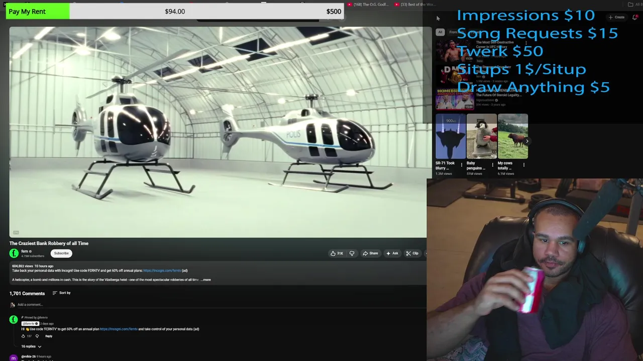Reply to the pinned @fern-tv comment
643x361 pixels.
(x=49, y=336)
